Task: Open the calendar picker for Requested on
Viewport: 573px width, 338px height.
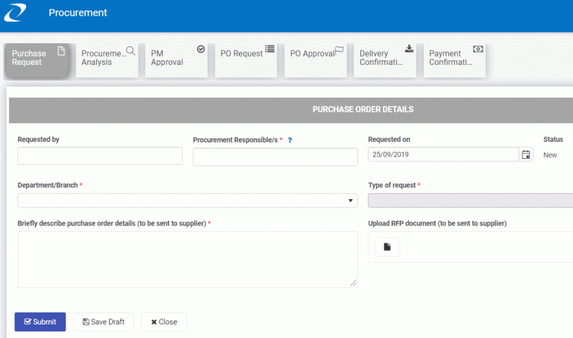Action: [526, 154]
